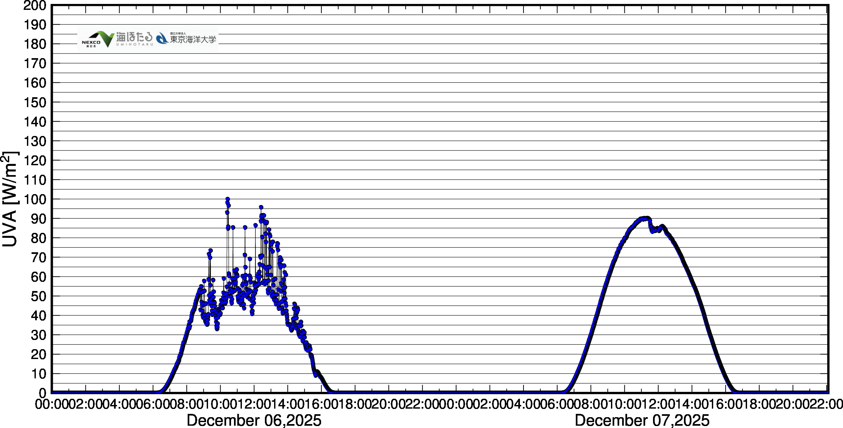Click the 東京海洋大学 logo text
Image resolution: width=843 pixels, height=428 pixels.
193,39
